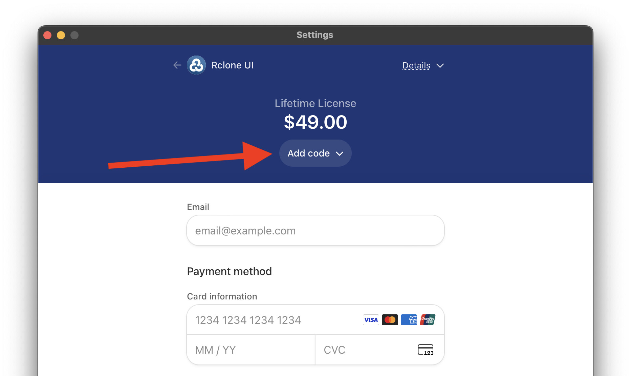The image size is (631, 376).
Task: Click the chevron inside Add code
Action: click(340, 153)
